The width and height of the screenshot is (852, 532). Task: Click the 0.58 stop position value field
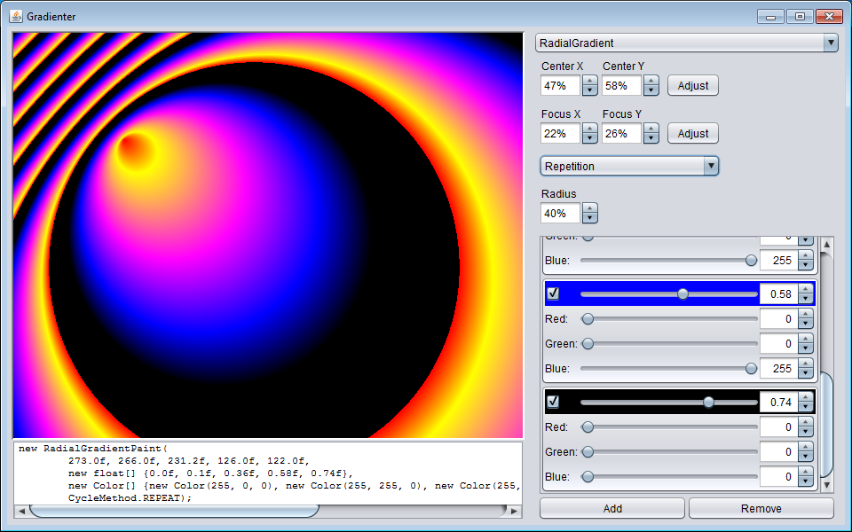(x=778, y=294)
